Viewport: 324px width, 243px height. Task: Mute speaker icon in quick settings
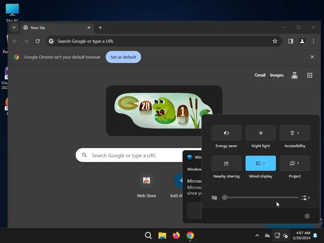pyautogui.click(x=214, y=198)
